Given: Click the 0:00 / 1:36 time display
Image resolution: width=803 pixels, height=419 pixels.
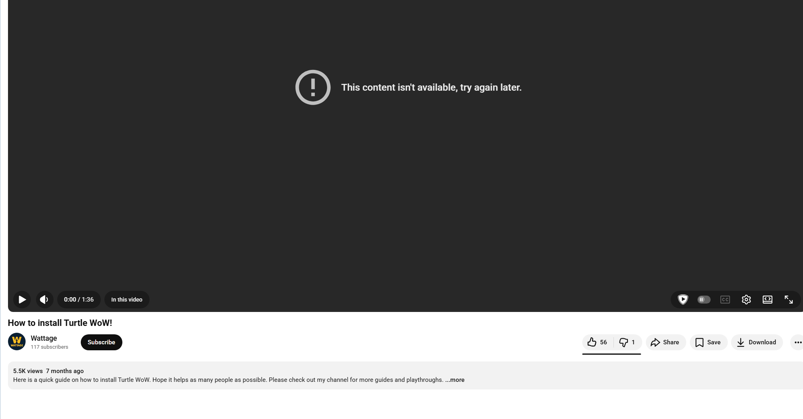Looking at the screenshot, I should coord(79,300).
